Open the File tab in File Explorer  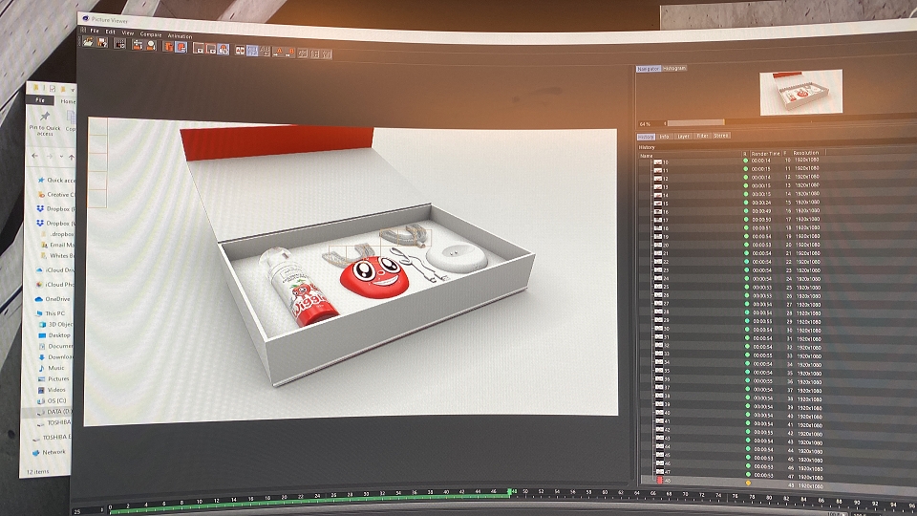(x=40, y=100)
